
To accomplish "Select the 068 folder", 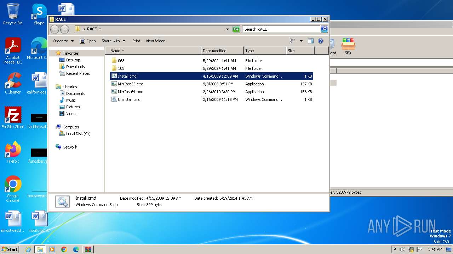I will click(211, 61).
